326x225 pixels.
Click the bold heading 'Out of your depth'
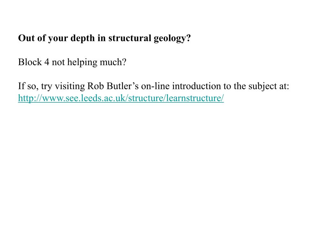(56, 38)
